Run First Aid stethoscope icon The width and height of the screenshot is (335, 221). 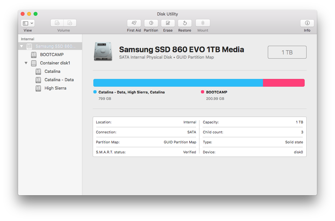click(134, 23)
